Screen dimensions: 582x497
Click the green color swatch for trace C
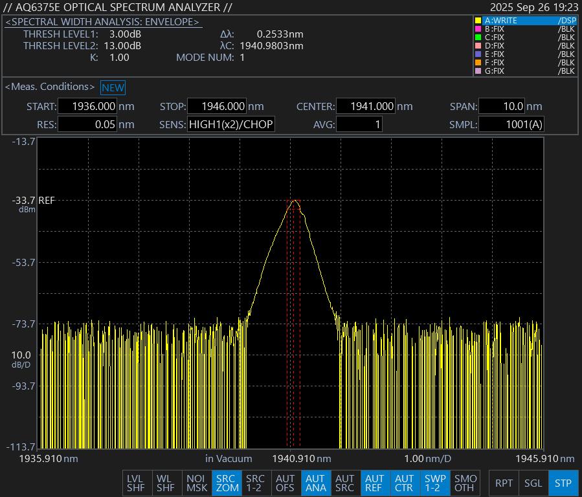pyautogui.click(x=478, y=38)
